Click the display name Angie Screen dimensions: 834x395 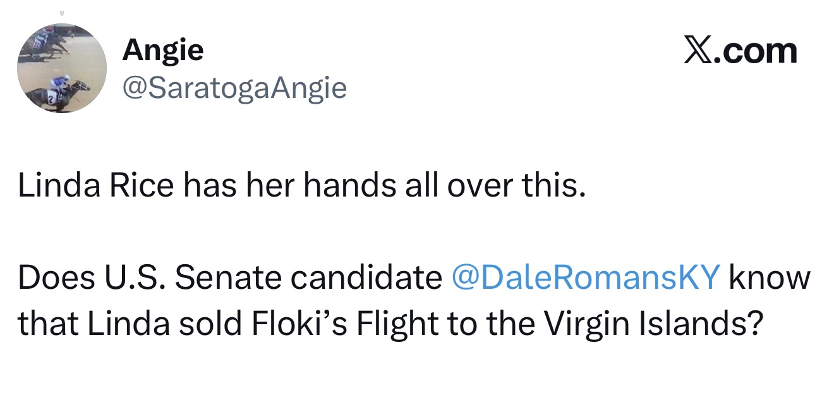tap(163, 50)
